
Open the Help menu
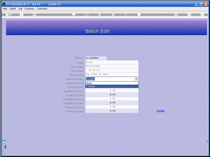(5, 9)
